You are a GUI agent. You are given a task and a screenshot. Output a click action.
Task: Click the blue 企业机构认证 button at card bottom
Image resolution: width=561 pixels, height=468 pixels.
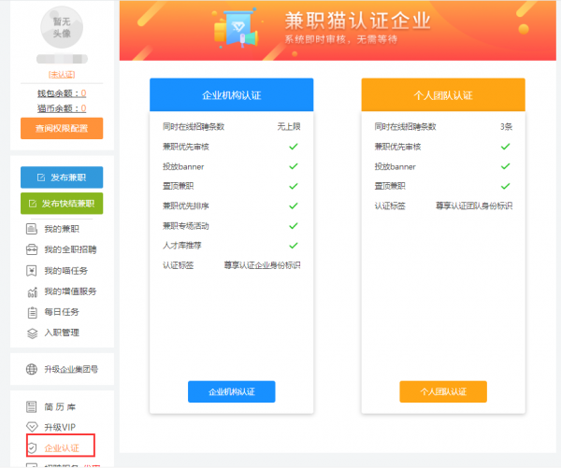click(232, 391)
